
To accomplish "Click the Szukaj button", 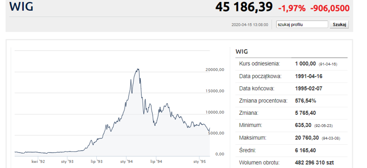I will [x=339, y=24].
